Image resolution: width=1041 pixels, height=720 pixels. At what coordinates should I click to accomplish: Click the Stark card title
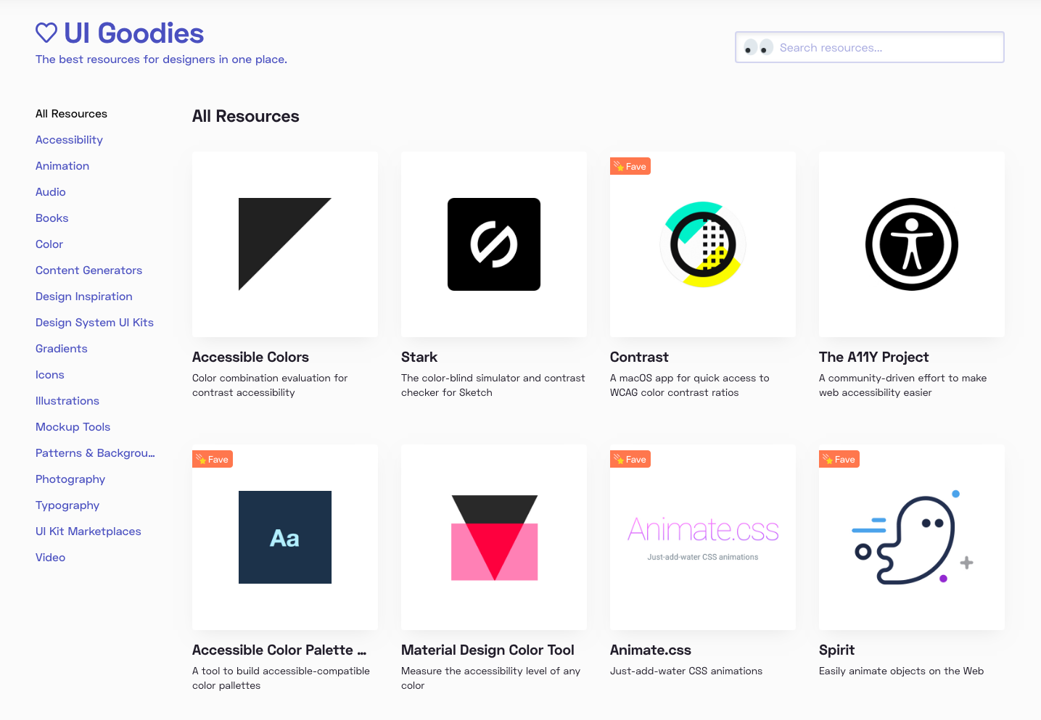point(419,357)
